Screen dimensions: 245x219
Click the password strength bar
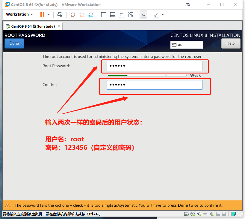(146, 76)
